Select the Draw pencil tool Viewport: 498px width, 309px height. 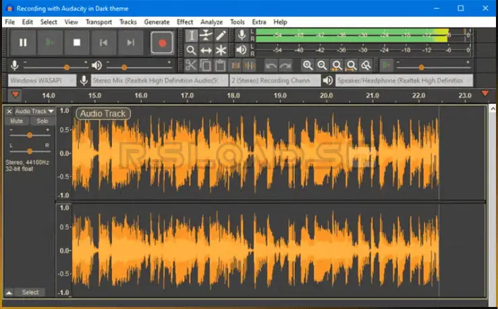[221, 35]
